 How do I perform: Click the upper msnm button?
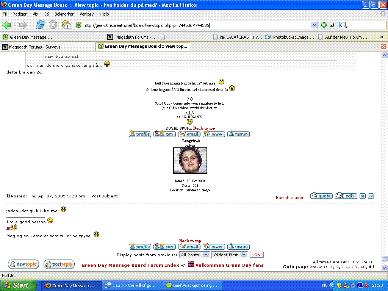(239, 134)
